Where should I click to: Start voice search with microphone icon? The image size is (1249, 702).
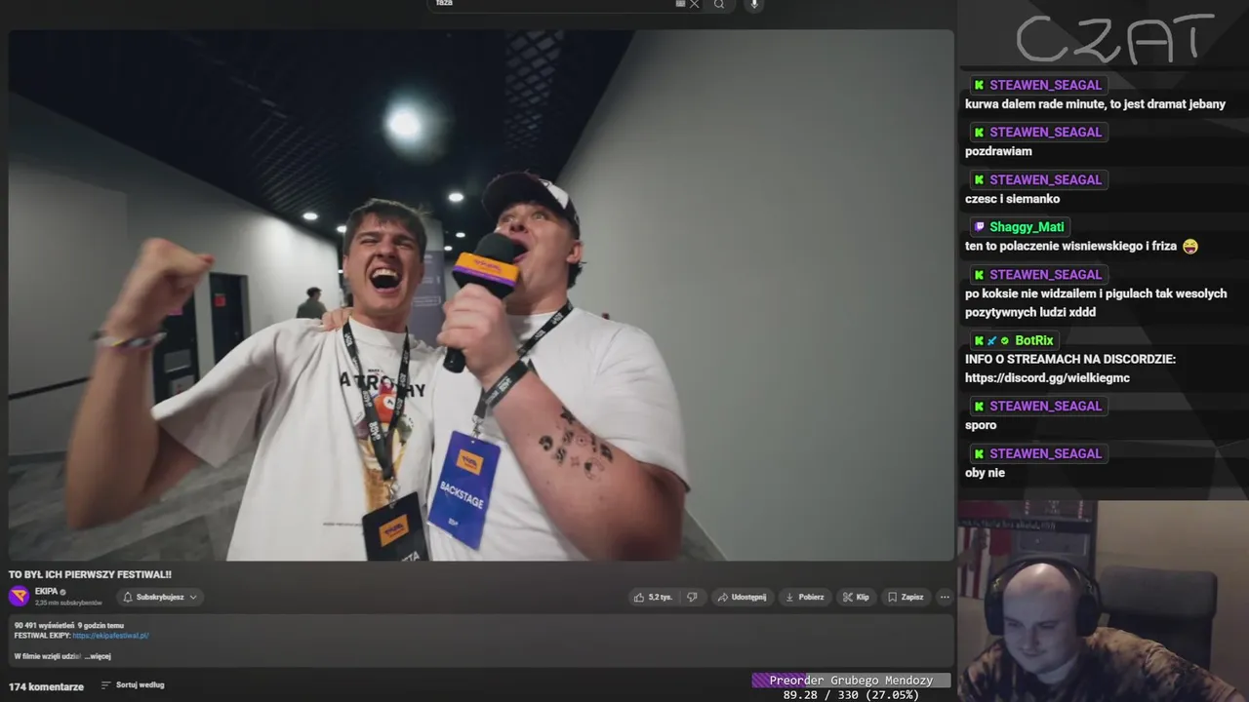[x=753, y=4]
